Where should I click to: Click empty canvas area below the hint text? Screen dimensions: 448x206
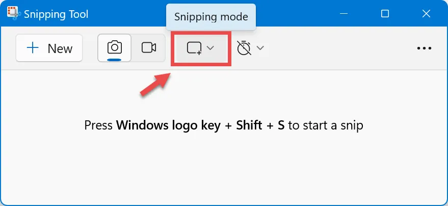coord(224,168)
